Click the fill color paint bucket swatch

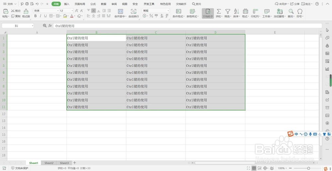[x=65, y=16]
